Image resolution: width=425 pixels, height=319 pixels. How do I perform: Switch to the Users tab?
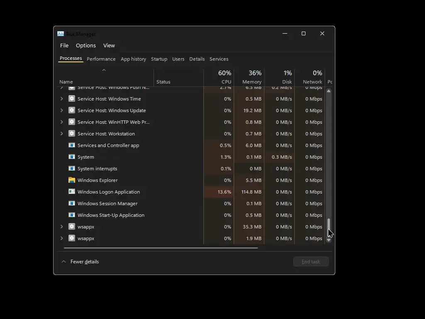(178, 59)
